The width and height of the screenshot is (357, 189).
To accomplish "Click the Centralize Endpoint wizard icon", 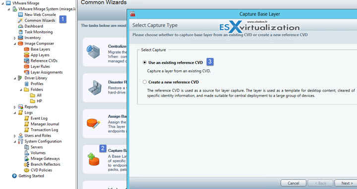I will 93,51.
